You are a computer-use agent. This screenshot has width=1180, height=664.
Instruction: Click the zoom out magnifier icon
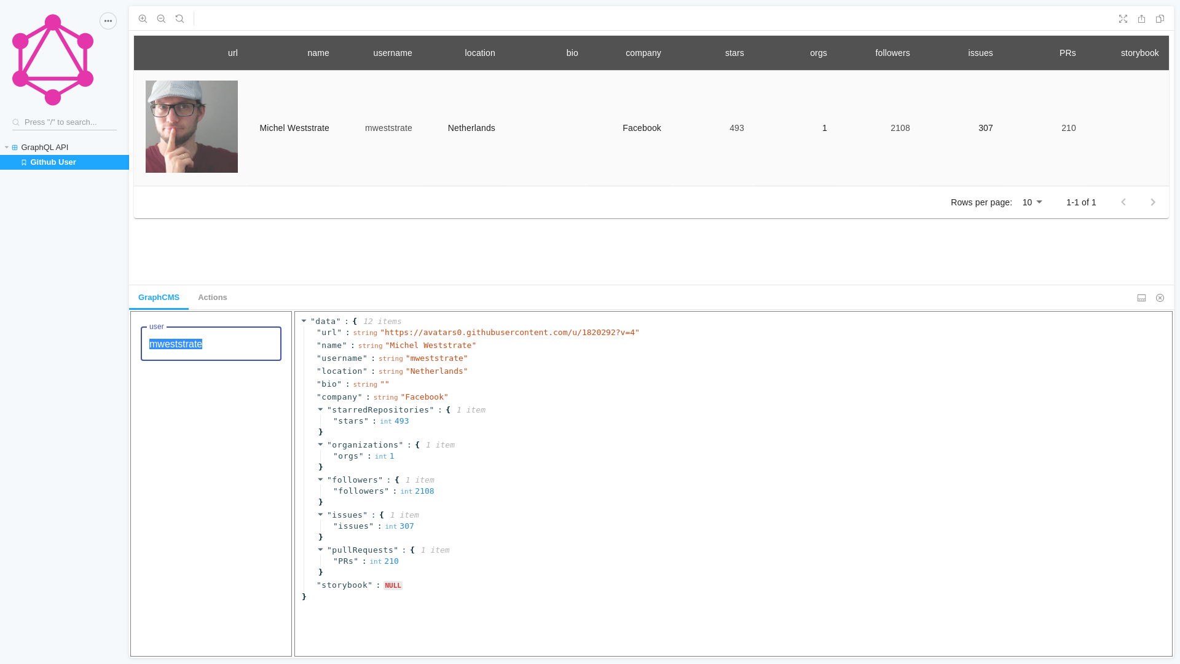[161, 19]
